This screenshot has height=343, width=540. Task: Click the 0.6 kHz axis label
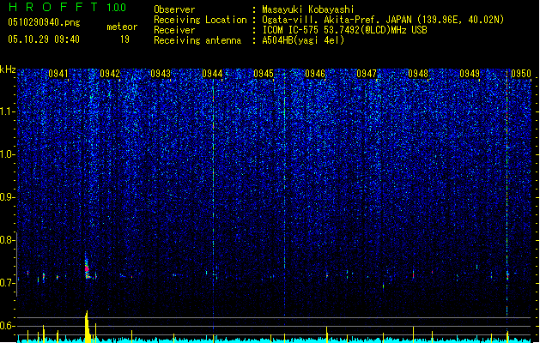(6, 326)
